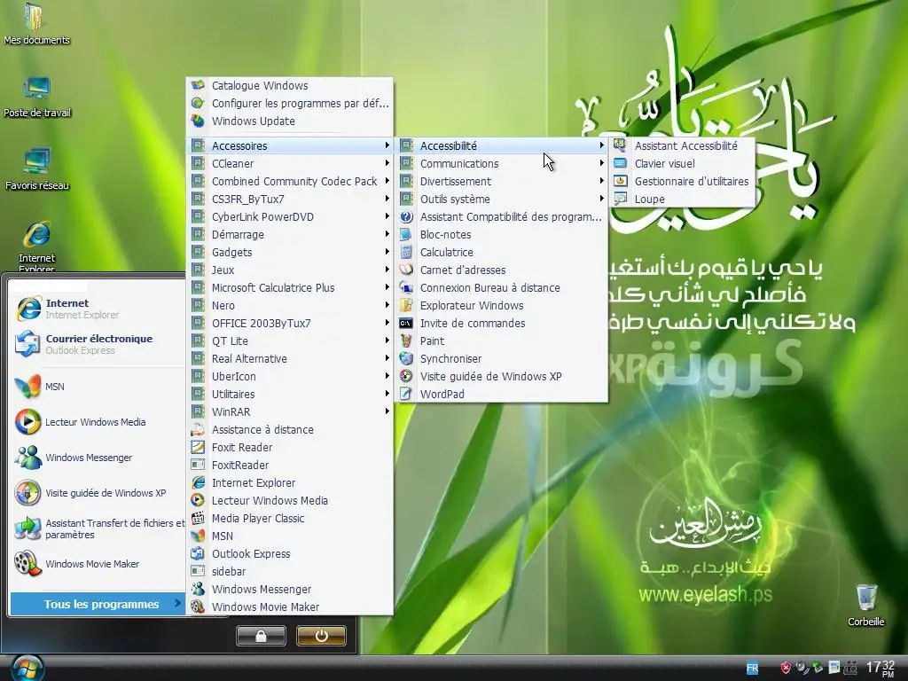Open Visite guidée de Windows XP in Accessoires submenu
Viewport: 908px width, 681px height.
click(502, 376)
